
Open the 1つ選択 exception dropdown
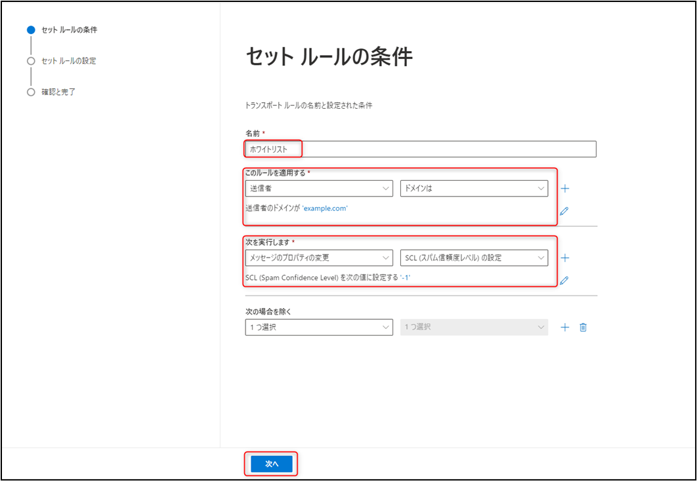coord(319,327)
